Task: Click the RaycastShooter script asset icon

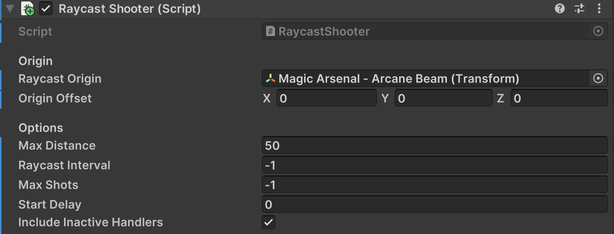Action: (x=271, y=31)
